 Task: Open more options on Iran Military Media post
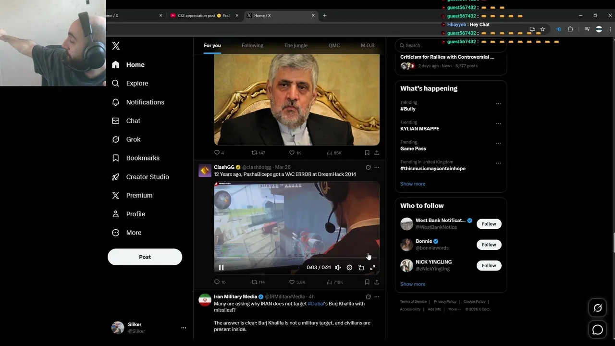pos(377,297)
